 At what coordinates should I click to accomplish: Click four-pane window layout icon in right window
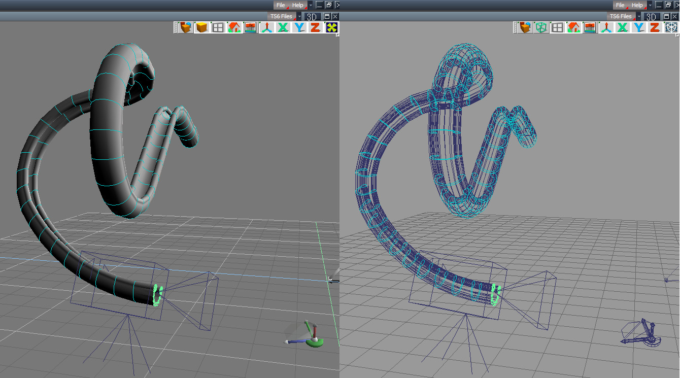coord(558,27)
